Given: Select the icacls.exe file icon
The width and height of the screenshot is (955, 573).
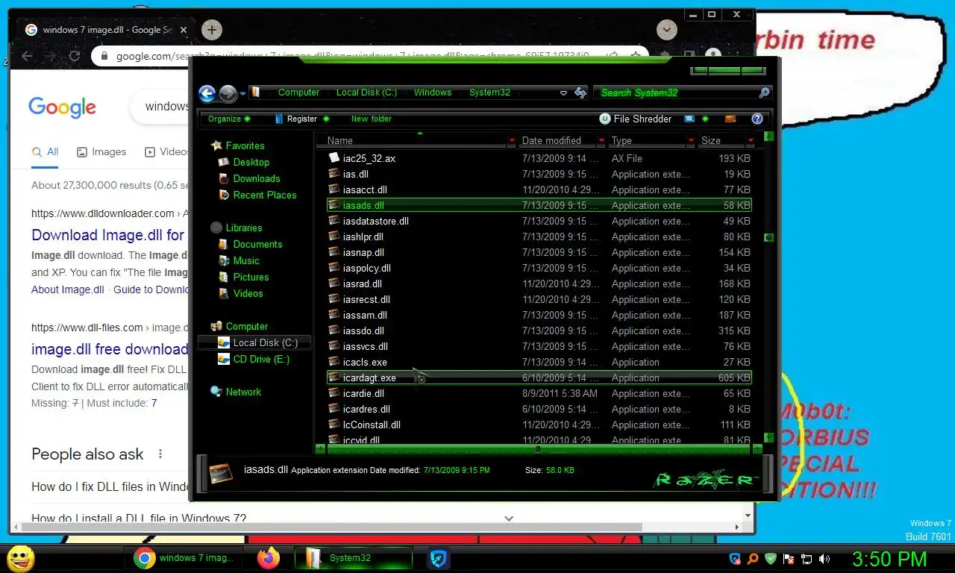Looking at the screenshot, I should [334, 362].
